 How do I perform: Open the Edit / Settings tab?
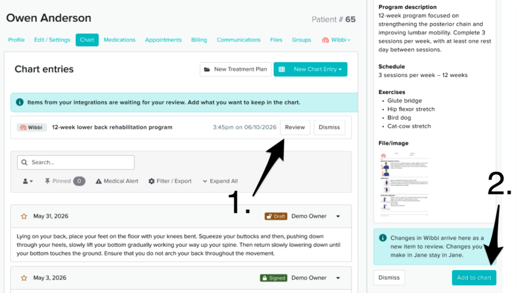(52, 40)
